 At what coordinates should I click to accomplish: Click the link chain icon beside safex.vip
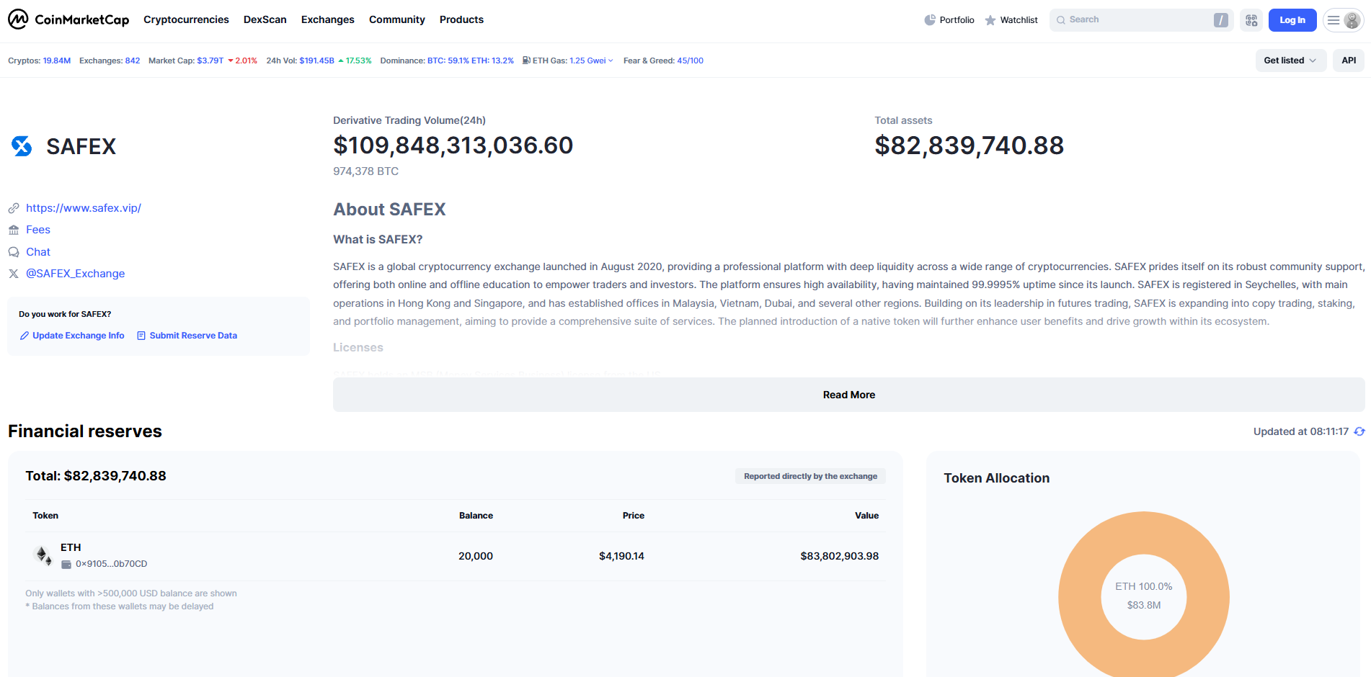click(14, 208)
